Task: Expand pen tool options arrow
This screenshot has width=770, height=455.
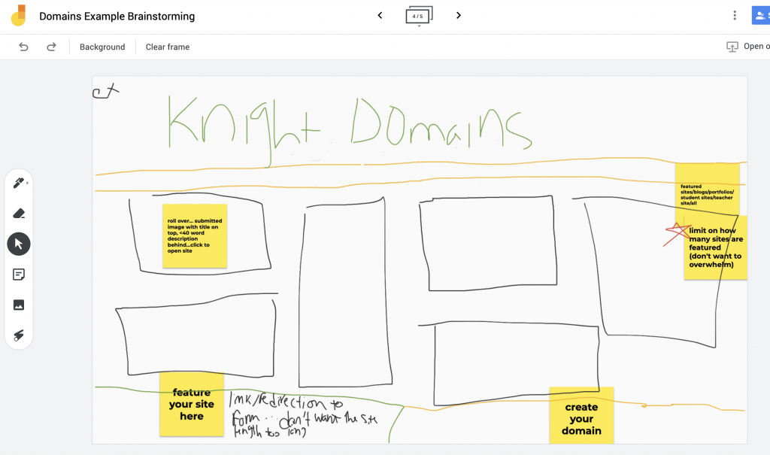Action: [x=29, y=183]
